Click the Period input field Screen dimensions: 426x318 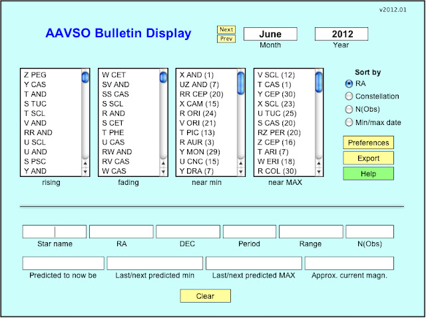[x=250, y=232]
